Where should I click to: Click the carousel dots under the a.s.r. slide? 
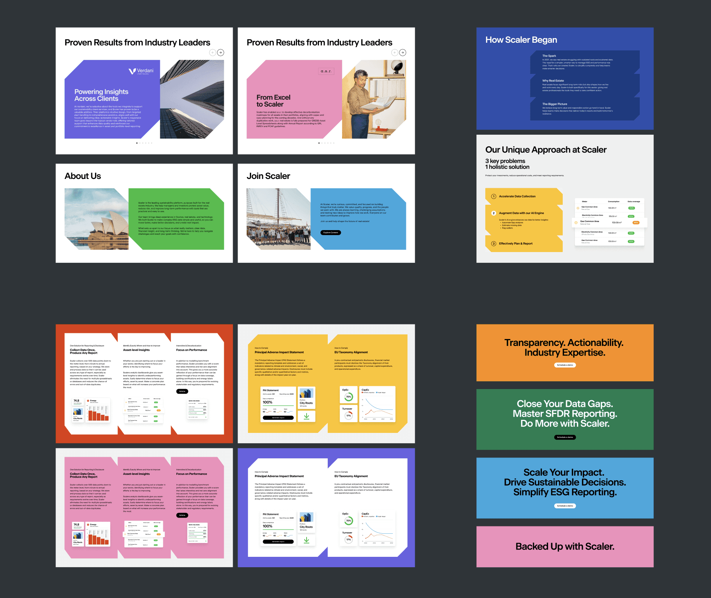(327, 143)
